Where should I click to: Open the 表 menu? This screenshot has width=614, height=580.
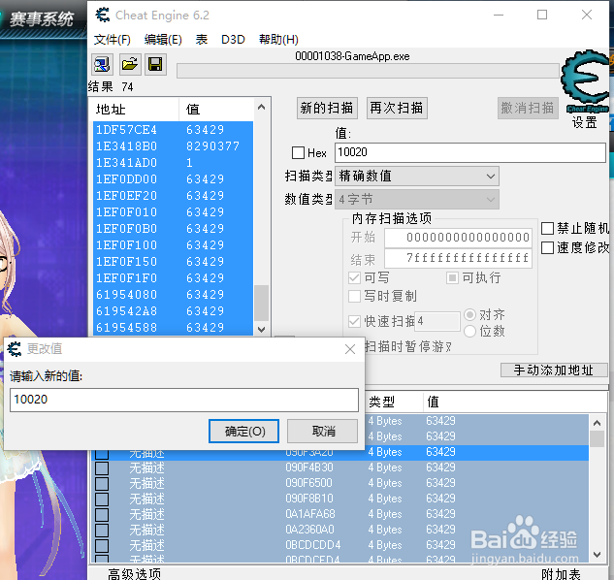[x=202, y=40]
